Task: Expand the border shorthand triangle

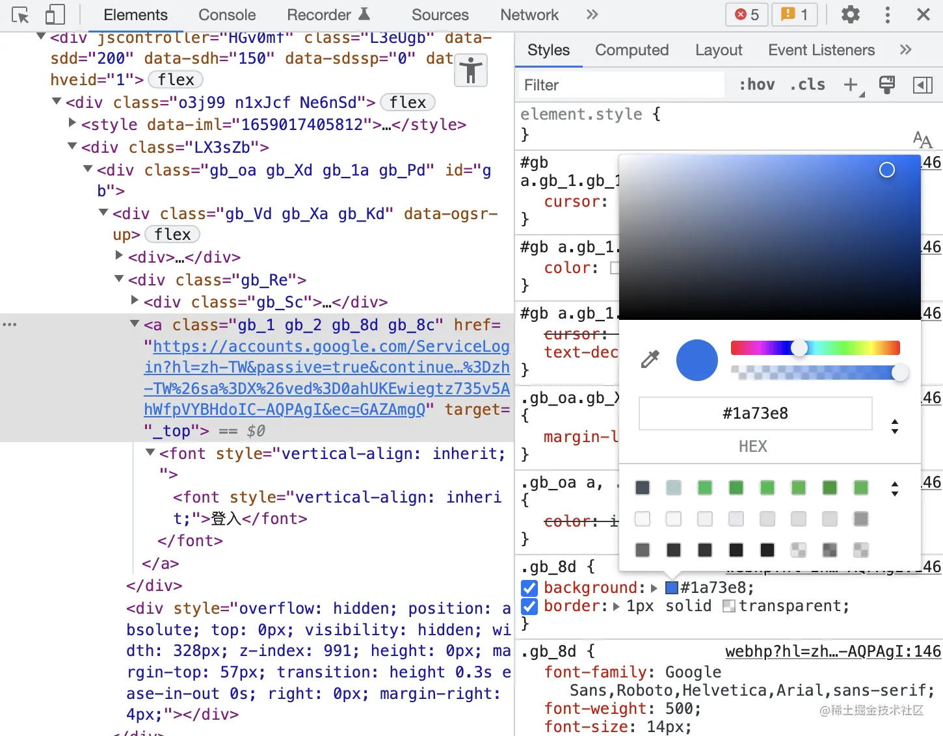Action: coord(617,606)
